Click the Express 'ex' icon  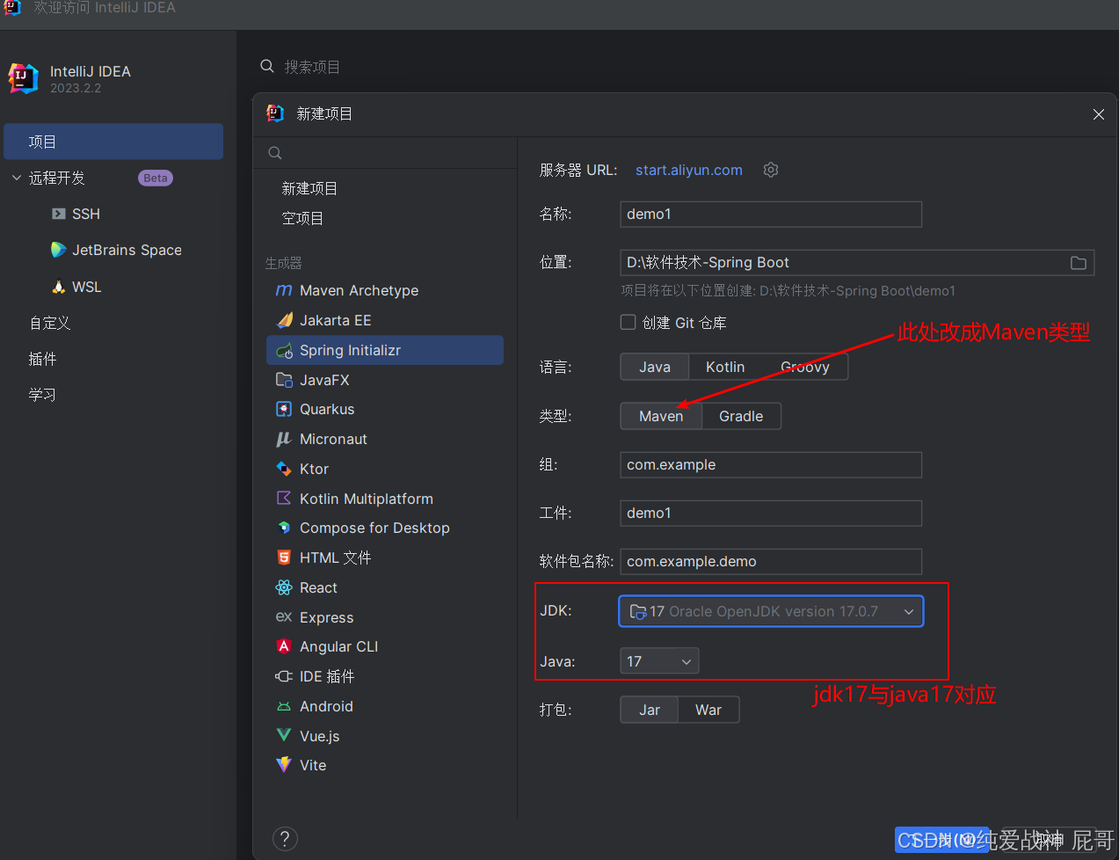pos(284,617)
